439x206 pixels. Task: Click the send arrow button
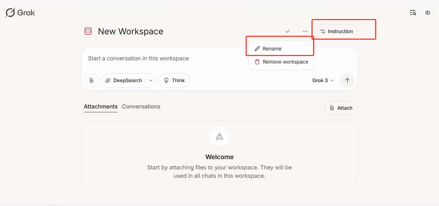[x=347, y=81]
